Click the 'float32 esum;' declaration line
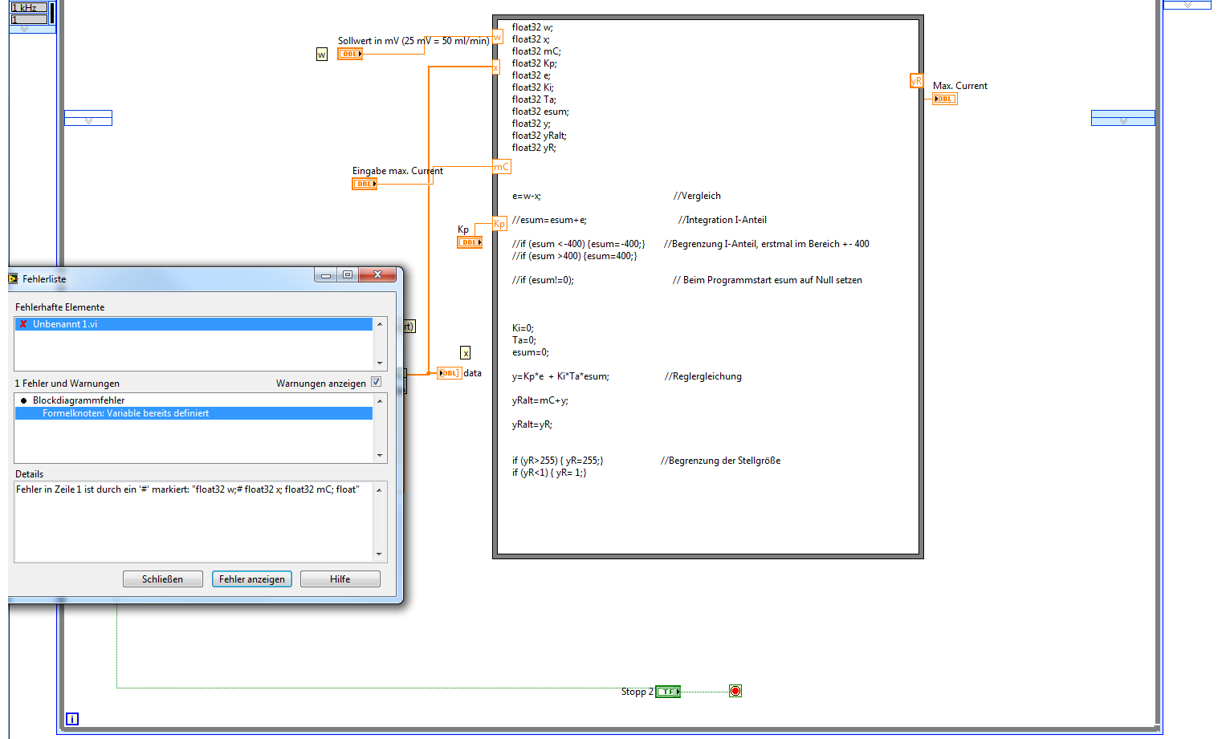Screen dimensions: 1230x739 click(540, 112)
